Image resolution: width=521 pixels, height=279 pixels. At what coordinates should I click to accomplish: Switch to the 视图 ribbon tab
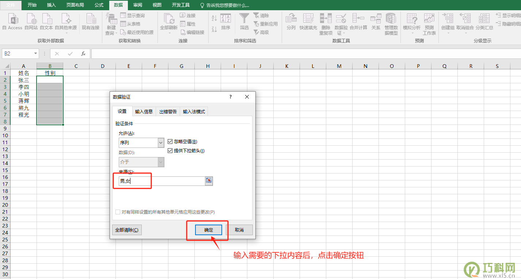pyautogui.click(x=157, y=5)
